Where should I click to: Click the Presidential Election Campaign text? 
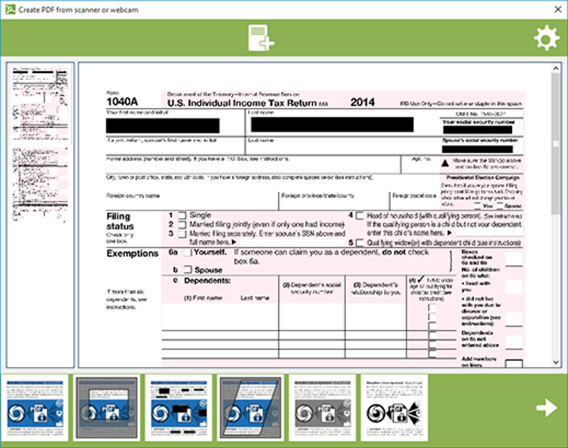tap(482, 177)
